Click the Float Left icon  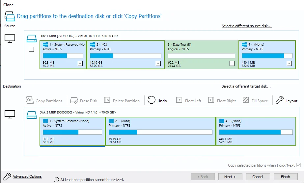[x=179, y=100]
